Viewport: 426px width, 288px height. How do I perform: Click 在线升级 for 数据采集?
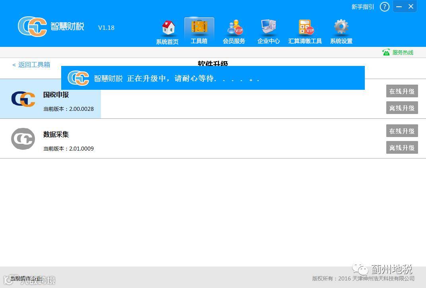click(x=402, y=131)
